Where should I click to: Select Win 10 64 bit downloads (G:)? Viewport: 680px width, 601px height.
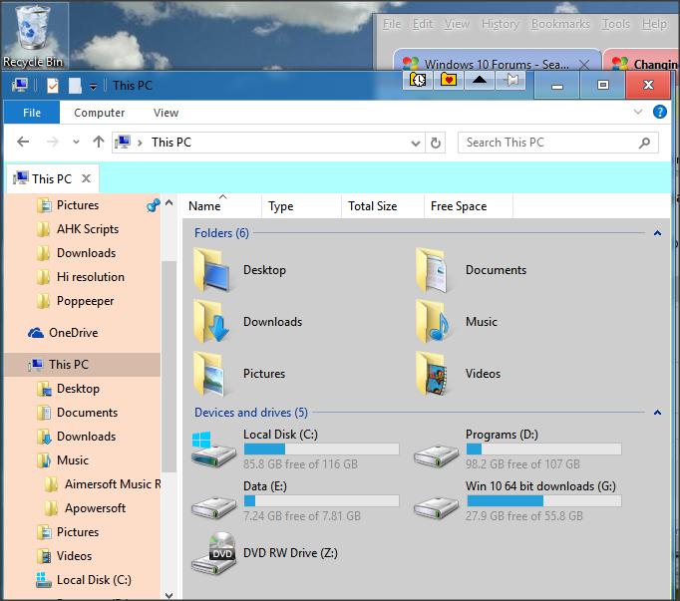517,501
